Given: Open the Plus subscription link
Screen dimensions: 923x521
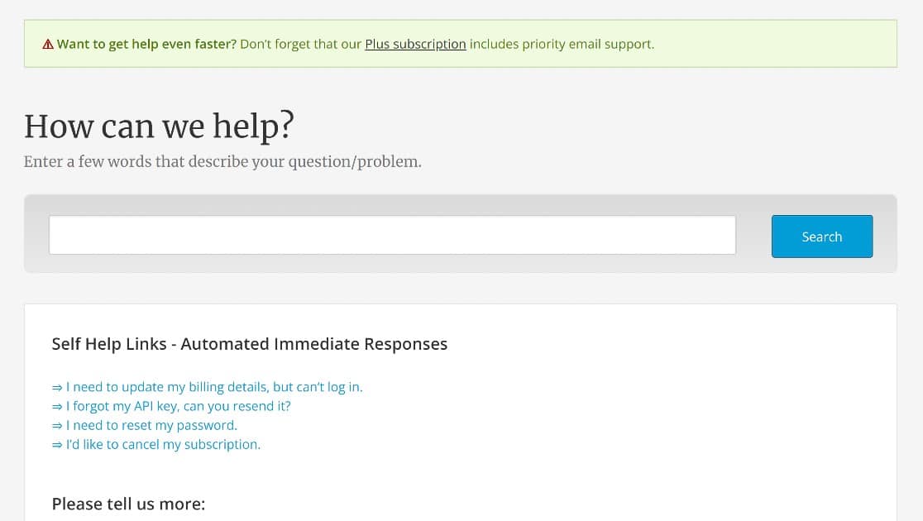Looking at the screenshot, I should click(415, 44).
